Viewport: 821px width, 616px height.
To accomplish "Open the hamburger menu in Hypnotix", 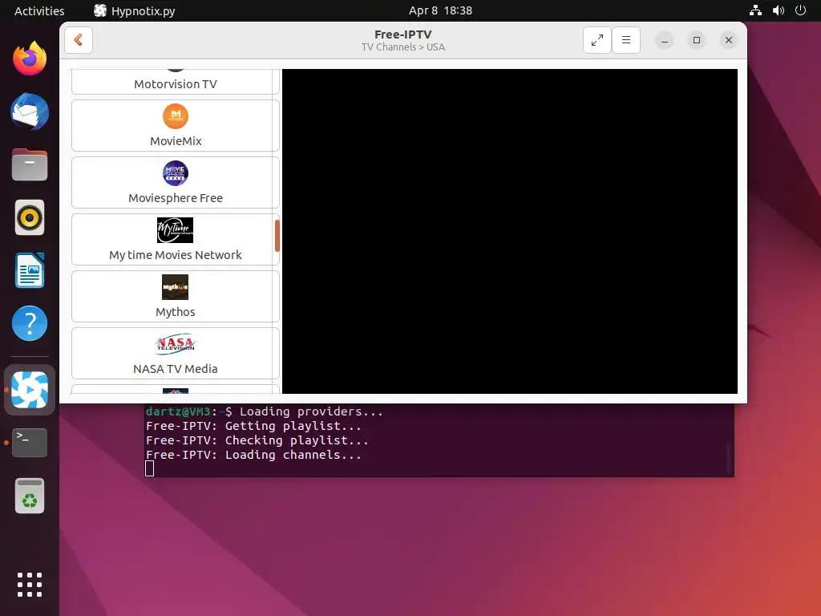I will coord(625,40).
